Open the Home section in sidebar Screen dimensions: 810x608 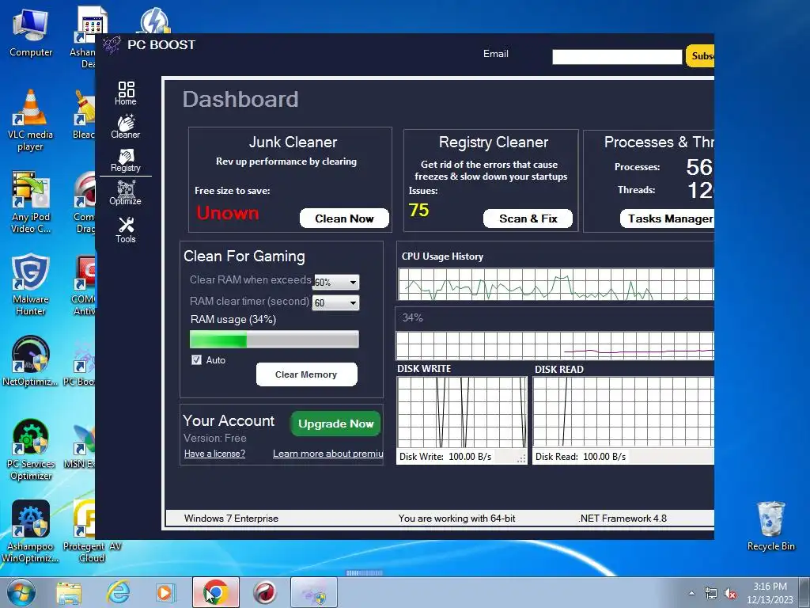coord(126,93)
